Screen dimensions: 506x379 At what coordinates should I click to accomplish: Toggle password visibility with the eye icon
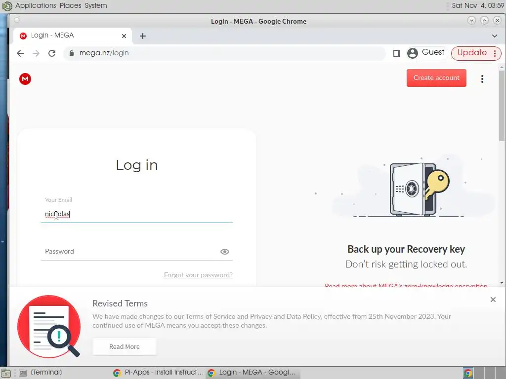pyautogui.click(x=225, y=252)
